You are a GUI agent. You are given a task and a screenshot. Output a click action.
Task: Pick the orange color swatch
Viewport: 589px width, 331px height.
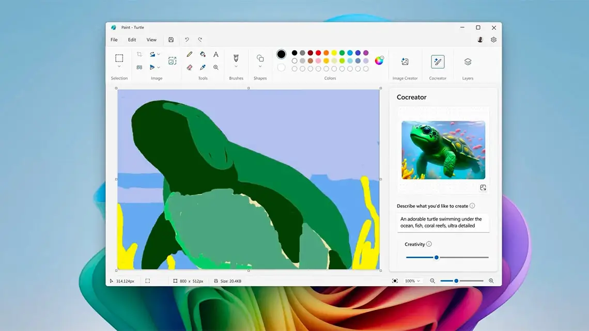[x=326, y=53]
